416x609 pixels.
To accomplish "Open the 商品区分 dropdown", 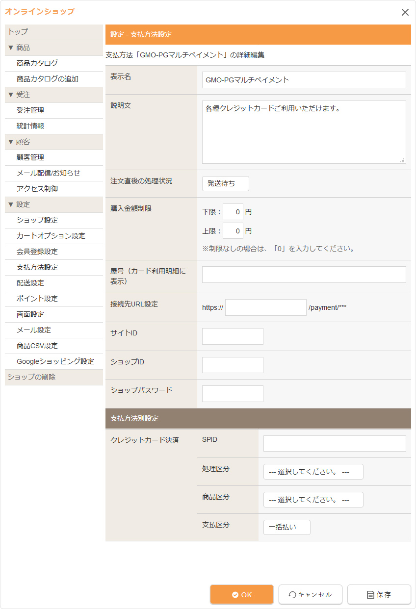I will [313, 500].
